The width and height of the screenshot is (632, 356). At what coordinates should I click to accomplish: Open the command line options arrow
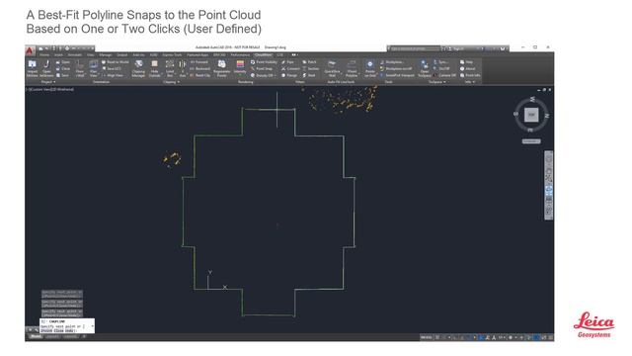point(92,325)
